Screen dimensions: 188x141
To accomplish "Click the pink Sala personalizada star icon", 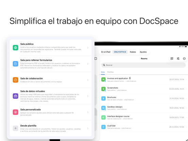I will coord(15,112).
